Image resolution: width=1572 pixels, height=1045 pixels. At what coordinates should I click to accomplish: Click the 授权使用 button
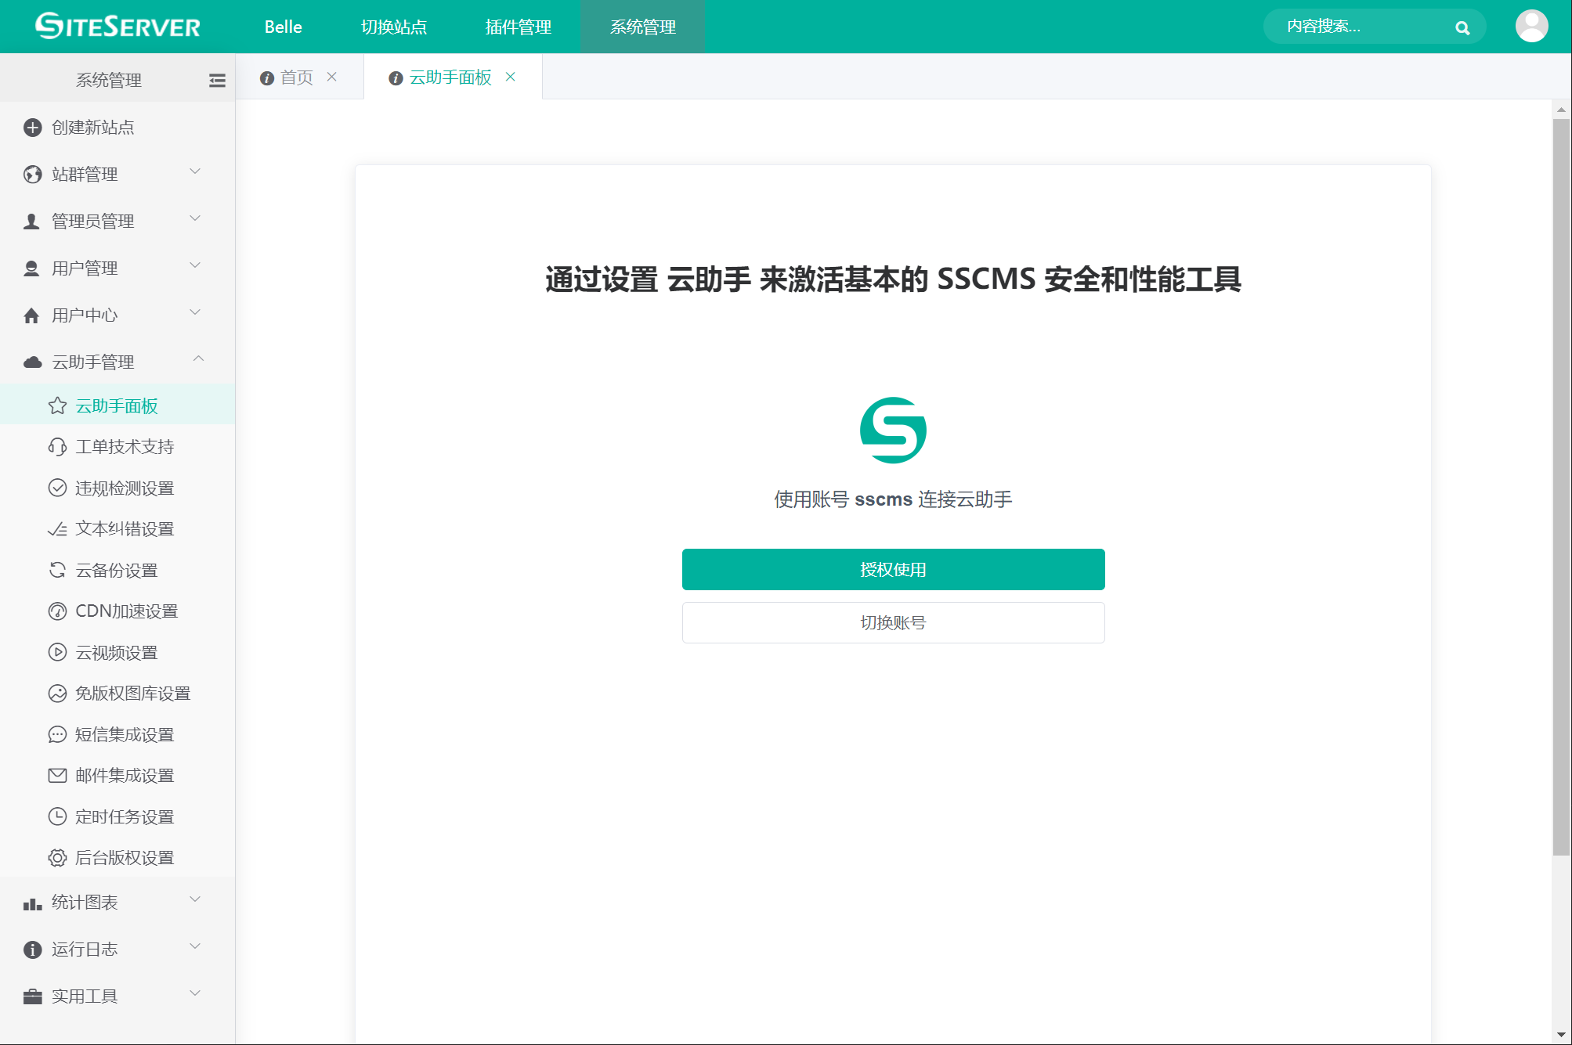(x=893, y=570)
